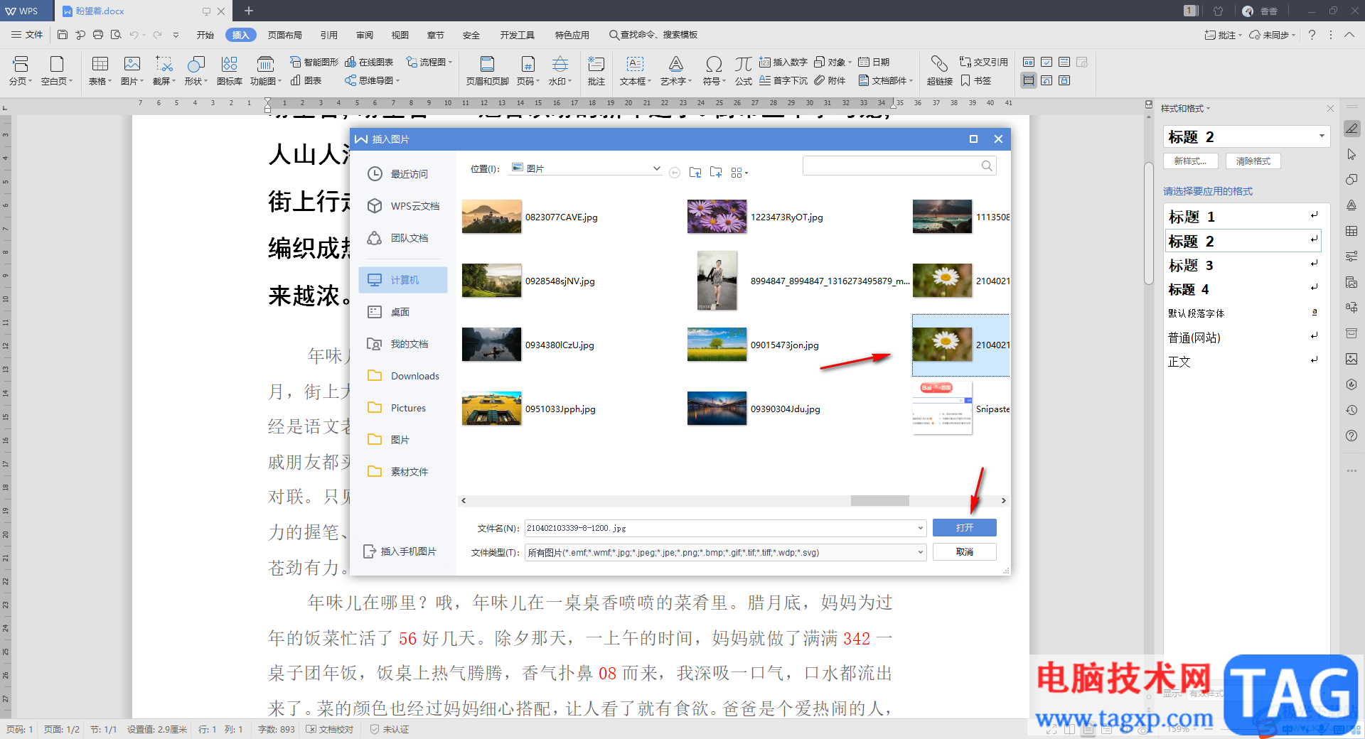
Task: Click the dialog horizontal scrollbar thumb
Action: pyautogui.click(x=879, y=501)
